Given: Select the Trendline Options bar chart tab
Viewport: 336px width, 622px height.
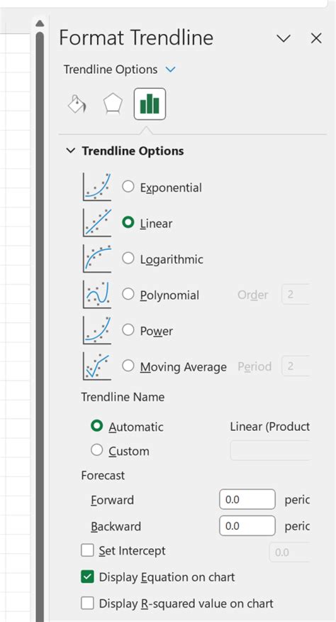Looking at the screenshot, I should pos(150,104).
